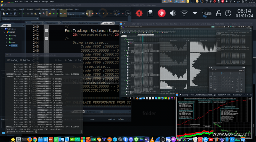This screenshot has width=256, height=142.
Task: Click the Paste button in Konsole toolbar
Action: (x=69, y=60)
